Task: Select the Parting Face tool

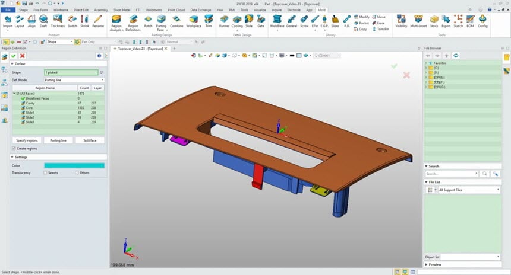Action: (161, 23)
